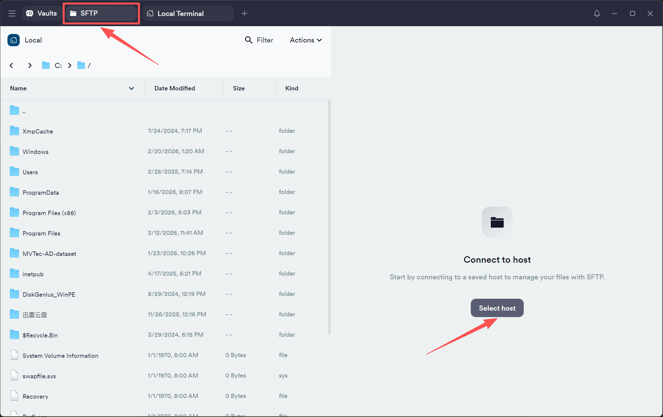
Task: Click the dark folder icon above Connect to host
Action: (x=497, y=222)
